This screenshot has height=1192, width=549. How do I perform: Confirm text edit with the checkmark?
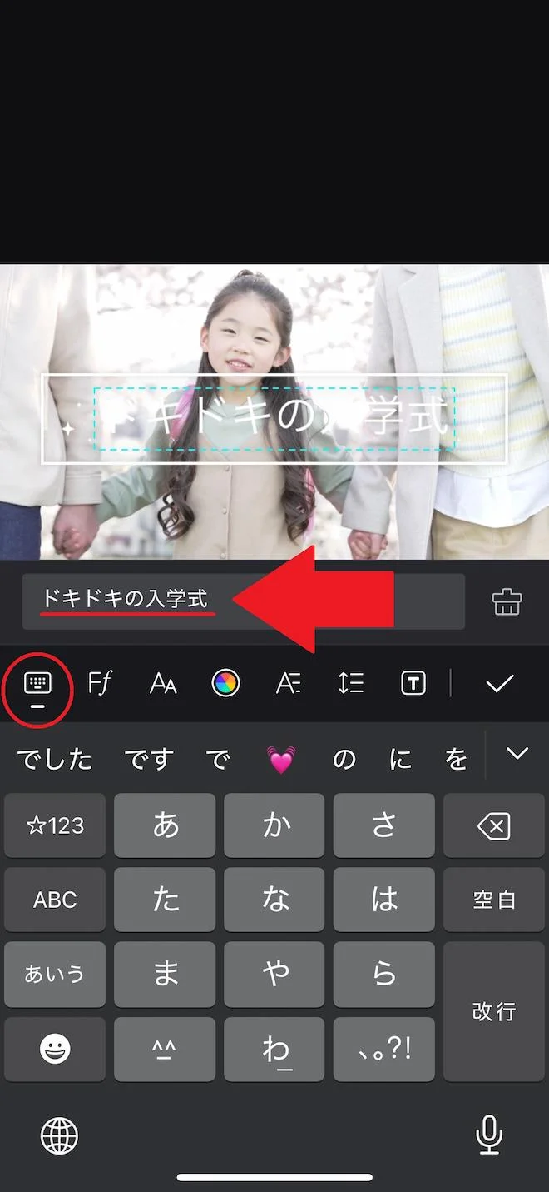pos(500,684)
